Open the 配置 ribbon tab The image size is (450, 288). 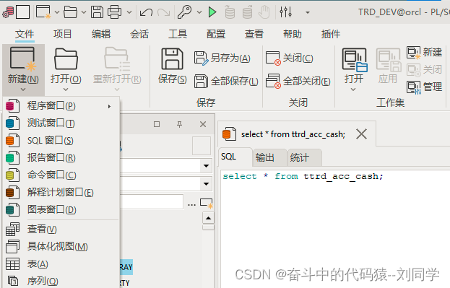pos(216,34)
